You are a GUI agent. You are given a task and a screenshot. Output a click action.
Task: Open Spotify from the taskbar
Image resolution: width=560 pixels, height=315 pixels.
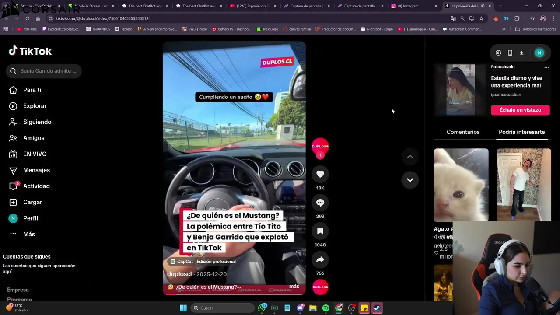click(325, 308)
